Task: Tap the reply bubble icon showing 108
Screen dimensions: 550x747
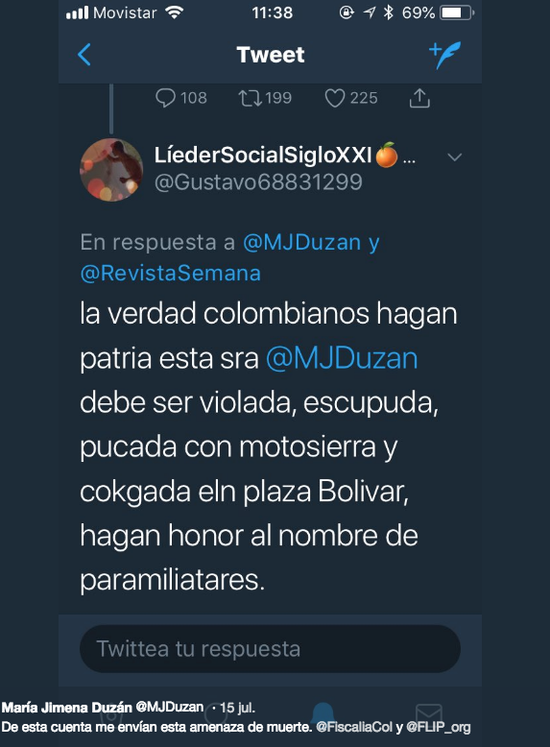Action: (165, 98)
